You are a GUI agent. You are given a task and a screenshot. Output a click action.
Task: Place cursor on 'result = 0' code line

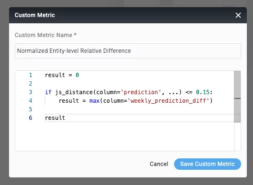[x=62, y=75]
